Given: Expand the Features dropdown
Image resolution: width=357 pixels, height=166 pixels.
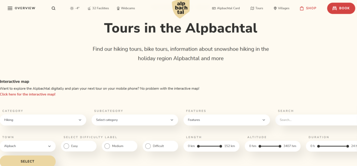Looking at the screenshot, I should pos(227,120).
